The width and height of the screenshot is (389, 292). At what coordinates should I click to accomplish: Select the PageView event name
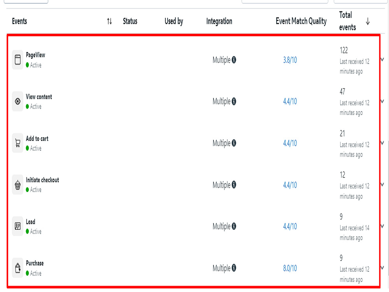tap(35, 55)
